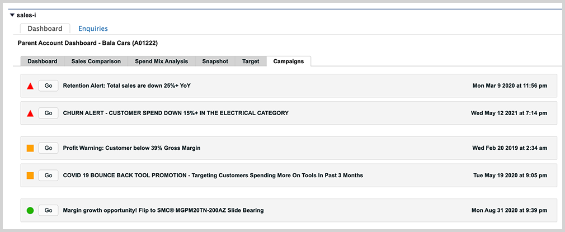
Task: Click orange square icon for COVID 19 promotion
Action: click(30, 176)
